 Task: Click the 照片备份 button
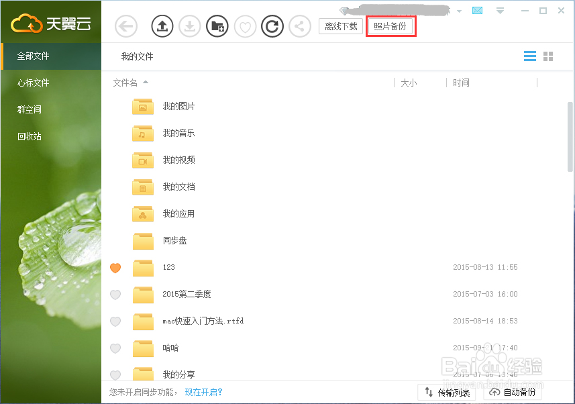[390, 26]
